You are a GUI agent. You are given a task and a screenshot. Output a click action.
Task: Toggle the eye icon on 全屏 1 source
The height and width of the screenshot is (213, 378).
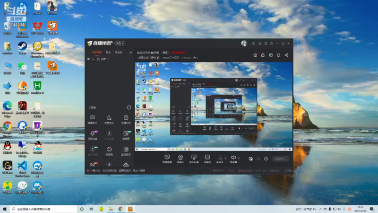pyautogui.click(x=88, y=59)
